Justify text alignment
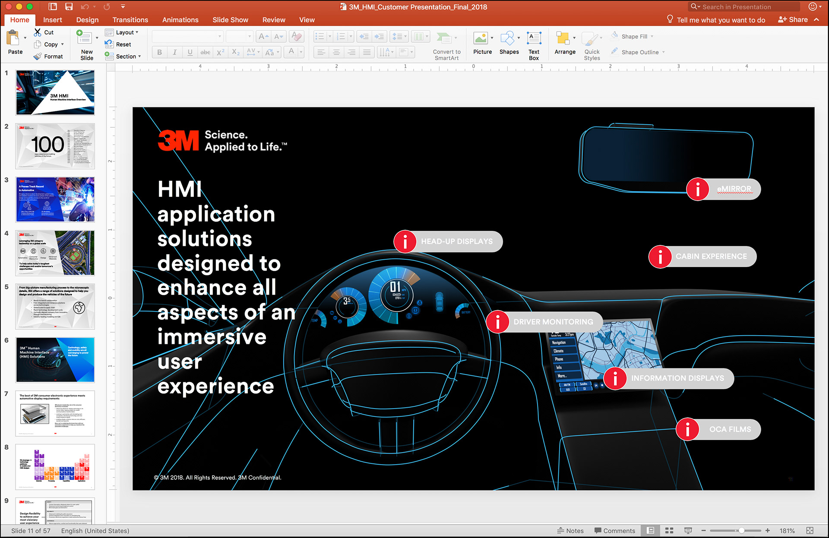829x538 pixels. (x=366, y=52)
